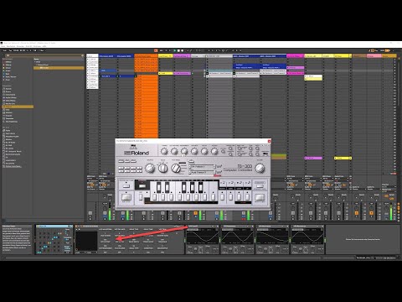The width and height of the screenshot is (402, 302).
Task: Adjust the Decay knob on the TB-303
Action: (x=204, y=151)
